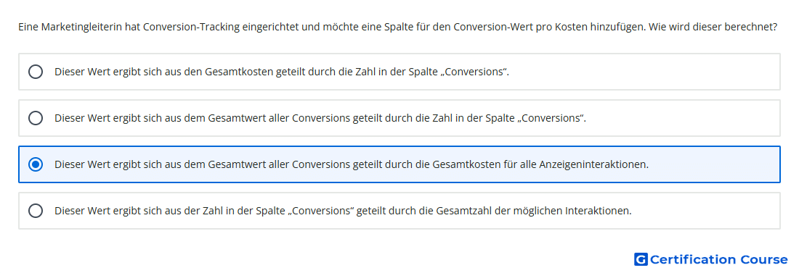
Task: Click the selected radio for Gesamtkosten aller Anzeigeninteraktionen
Action: (36, 164)
